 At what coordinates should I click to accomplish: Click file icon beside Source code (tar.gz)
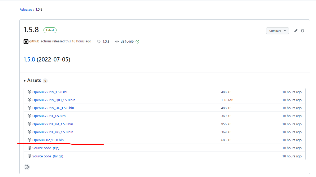[x=29, y=156]
